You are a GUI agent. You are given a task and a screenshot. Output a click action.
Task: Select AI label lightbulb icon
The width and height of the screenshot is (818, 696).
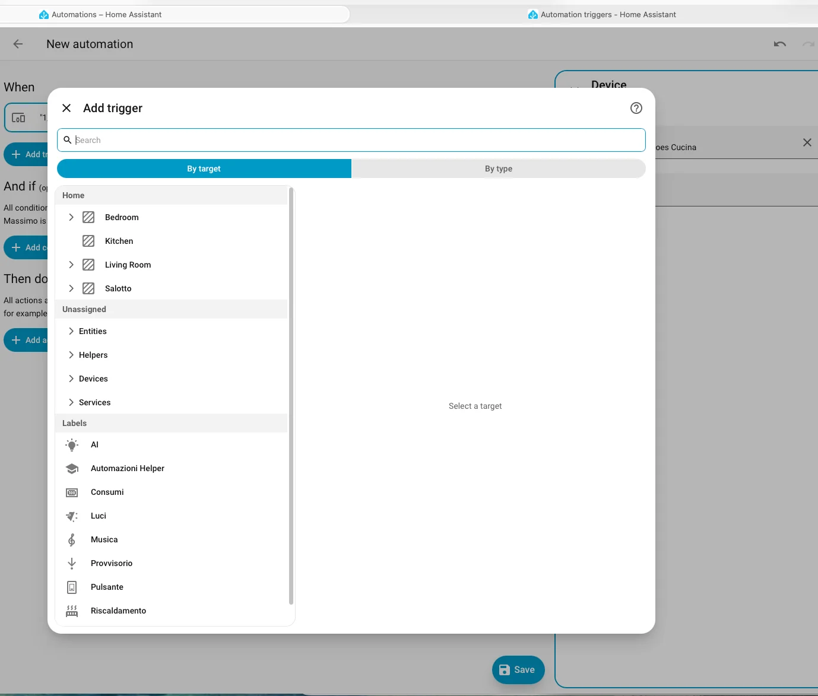coord(72,445)
